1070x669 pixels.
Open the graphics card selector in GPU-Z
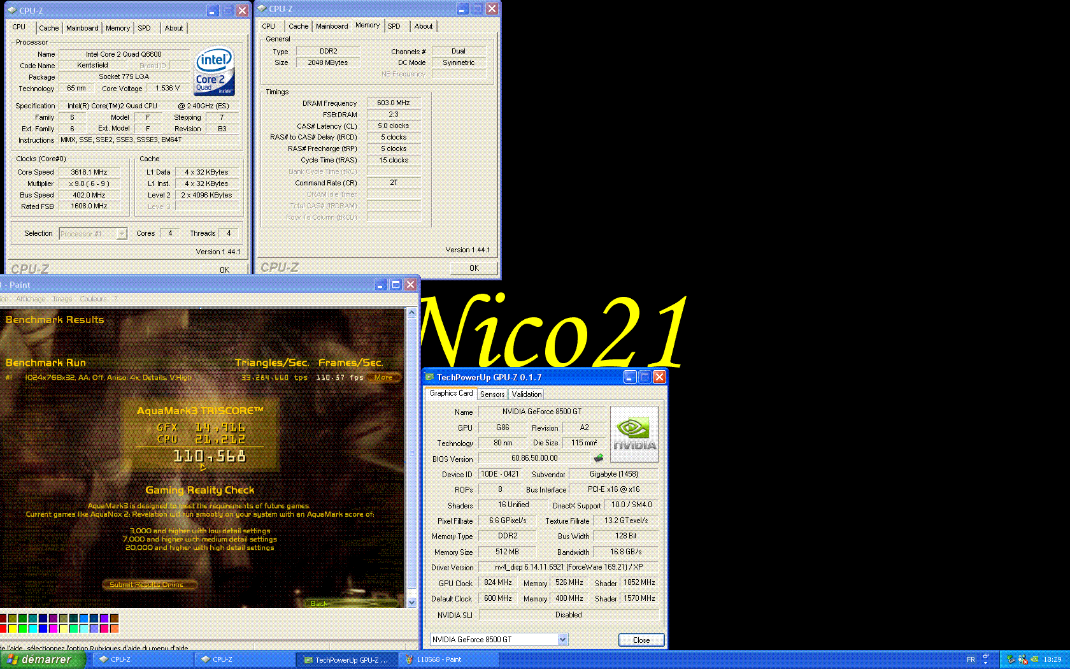click(562, 640)
